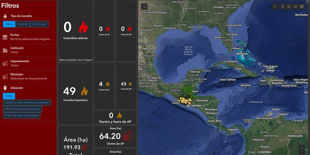
Task: Open the Fechas date selector
Action: click(x=28, y=37)
